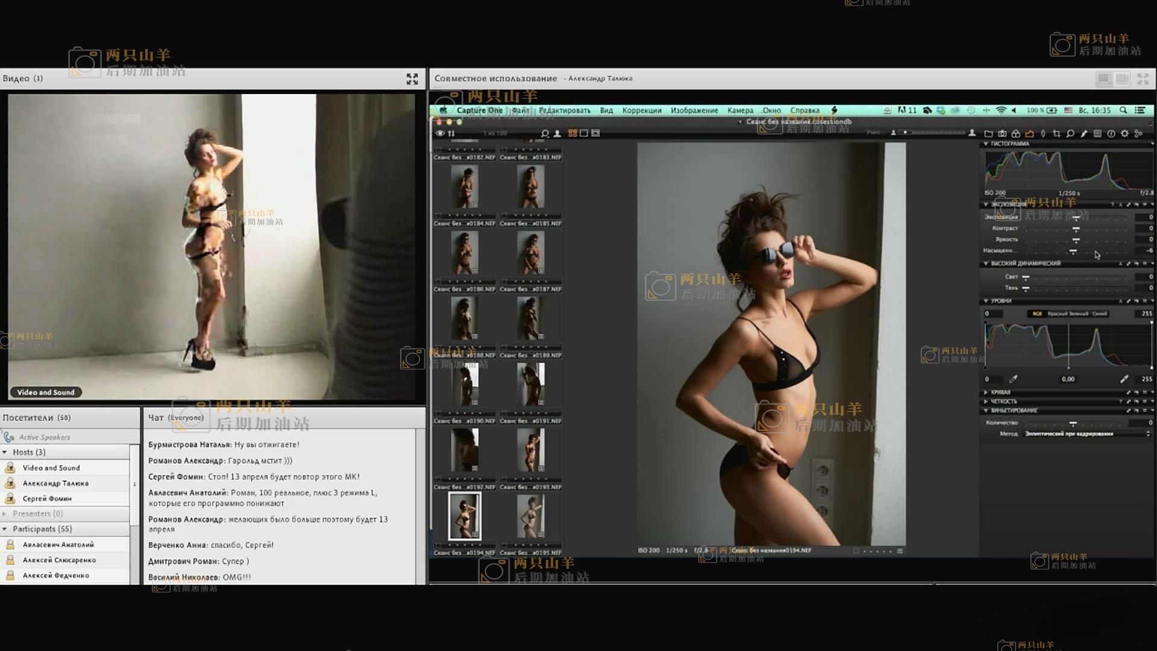Open the Color tool tab
The height and width of the screenshot is (651, 1157).
pyautogui.click(x=1016, y=134)
